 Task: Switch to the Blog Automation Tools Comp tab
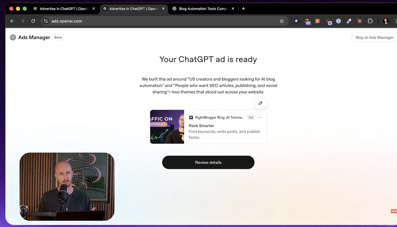point(203,9)
